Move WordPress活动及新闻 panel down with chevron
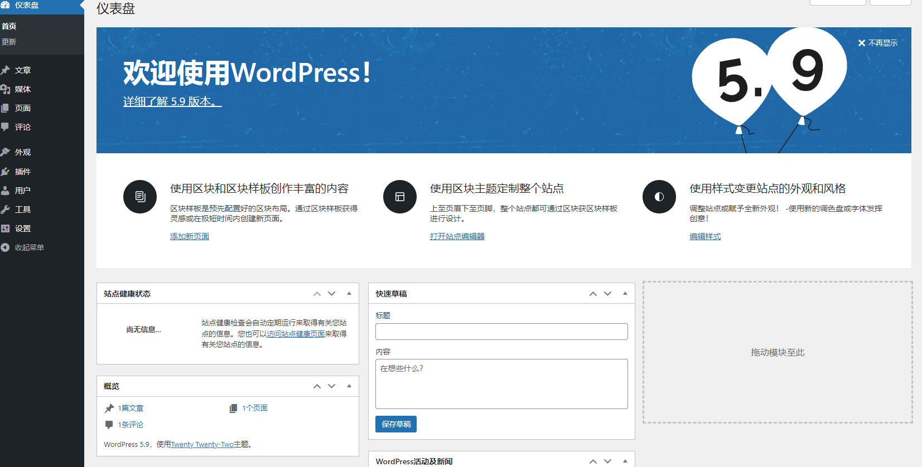This screenshot has height=467, width=922. point(608,461)
